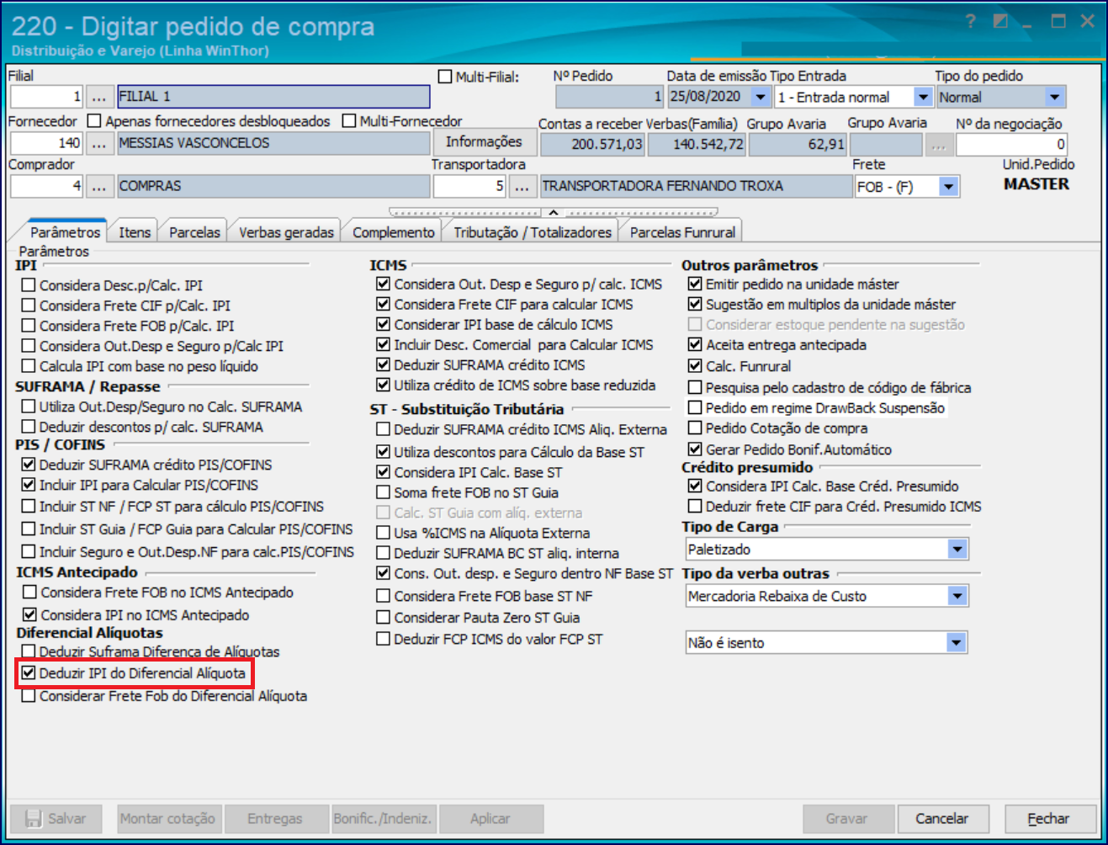The width and height of the screenshot is (1108, 845).
Task: Switch to the Parâmetros tab
Action: click(66, 231)
